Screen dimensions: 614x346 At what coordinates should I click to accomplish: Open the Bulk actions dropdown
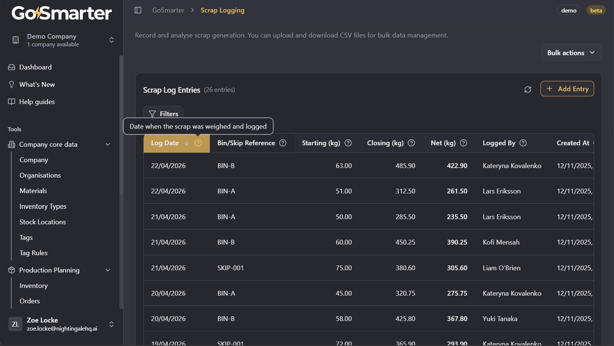571,53
